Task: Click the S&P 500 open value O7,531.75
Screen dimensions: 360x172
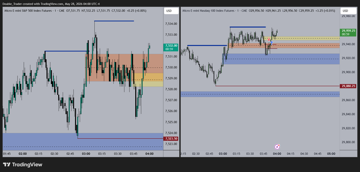Action: click(73, 11)
